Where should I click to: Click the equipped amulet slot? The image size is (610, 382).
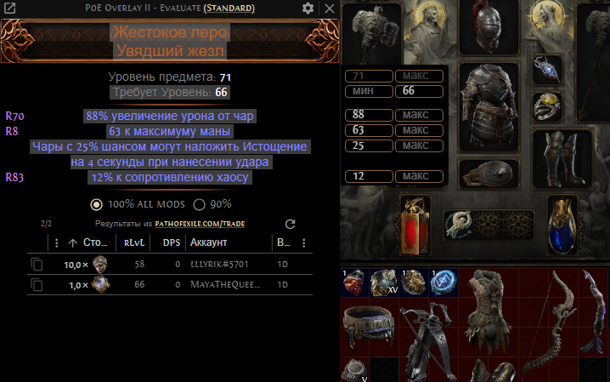point(548,70)
